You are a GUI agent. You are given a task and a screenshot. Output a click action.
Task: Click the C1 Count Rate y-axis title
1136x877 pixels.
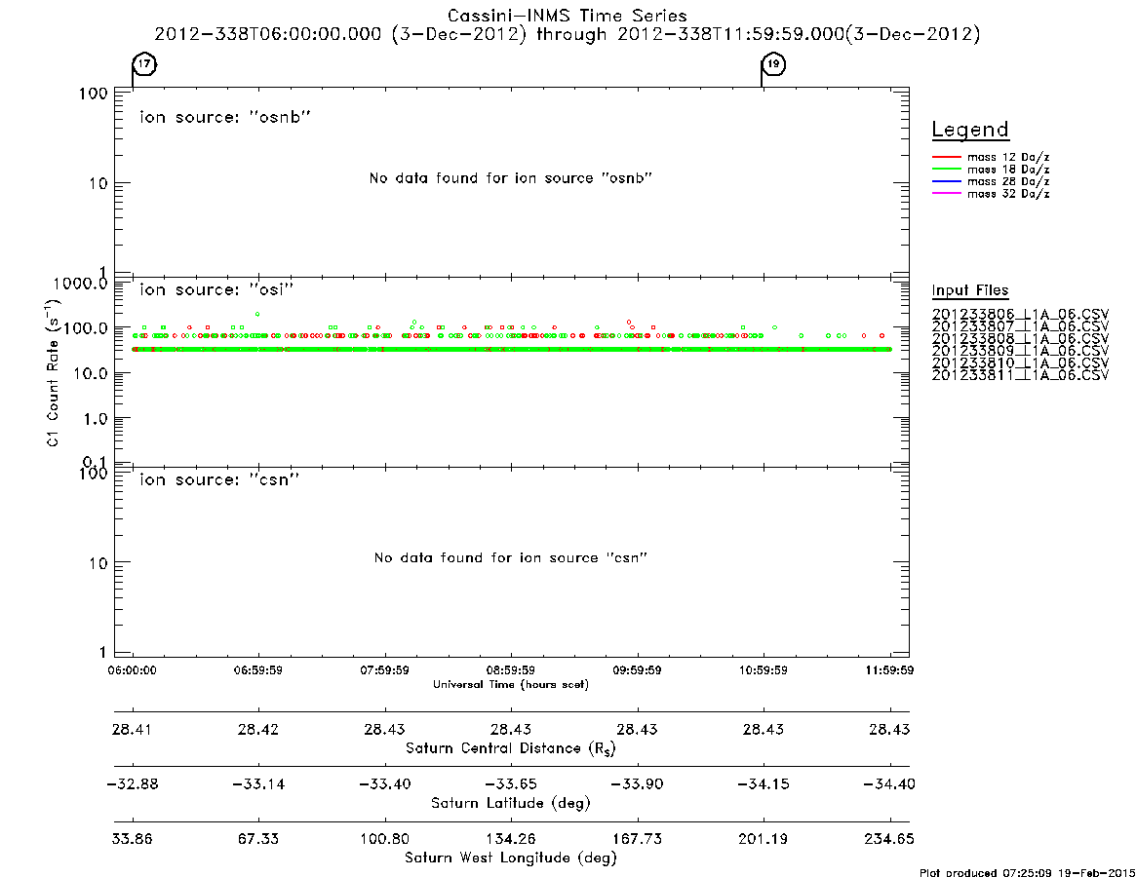pyautogui.click(x=53, y=373)
